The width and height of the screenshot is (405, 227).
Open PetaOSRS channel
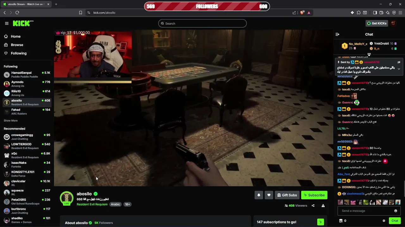coord(27,201)
